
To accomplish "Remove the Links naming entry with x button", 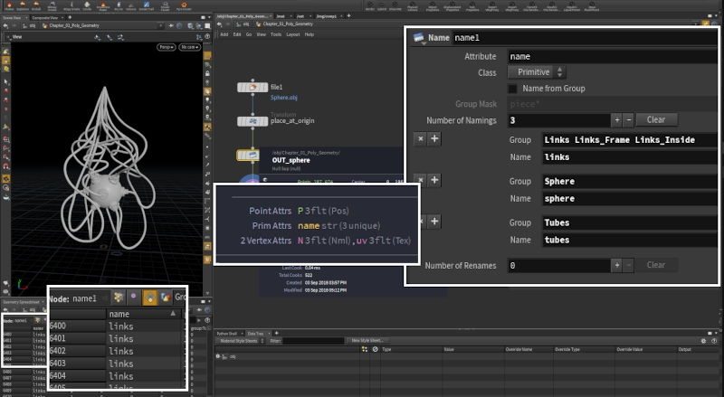I will click(419, 138).
